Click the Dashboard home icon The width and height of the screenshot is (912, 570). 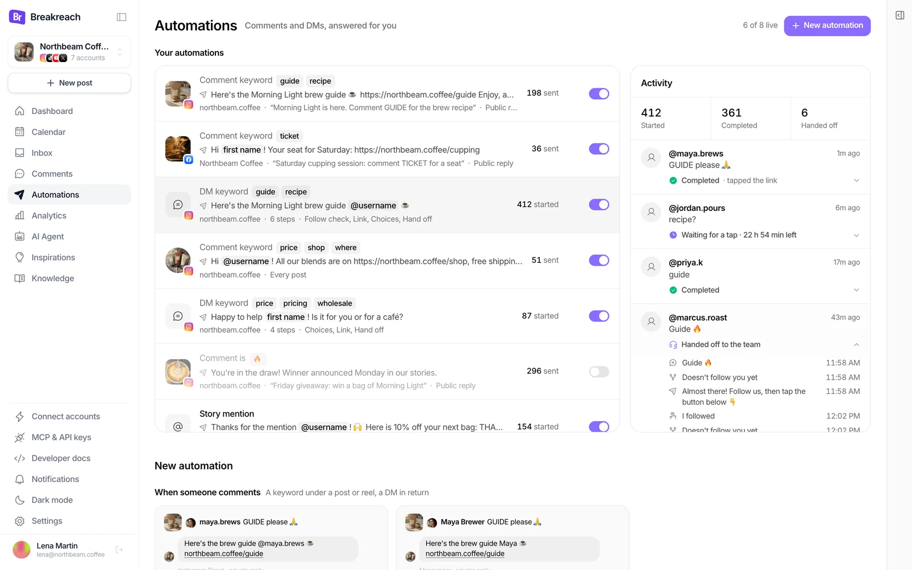pos(19,111)
